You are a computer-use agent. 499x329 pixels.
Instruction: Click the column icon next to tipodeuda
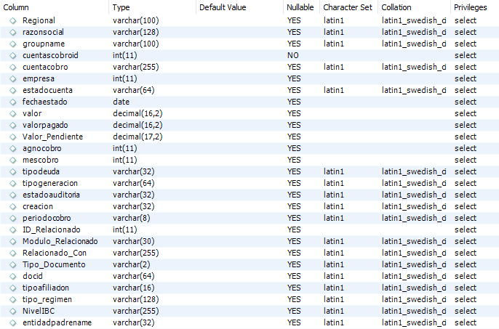point(13,172)
